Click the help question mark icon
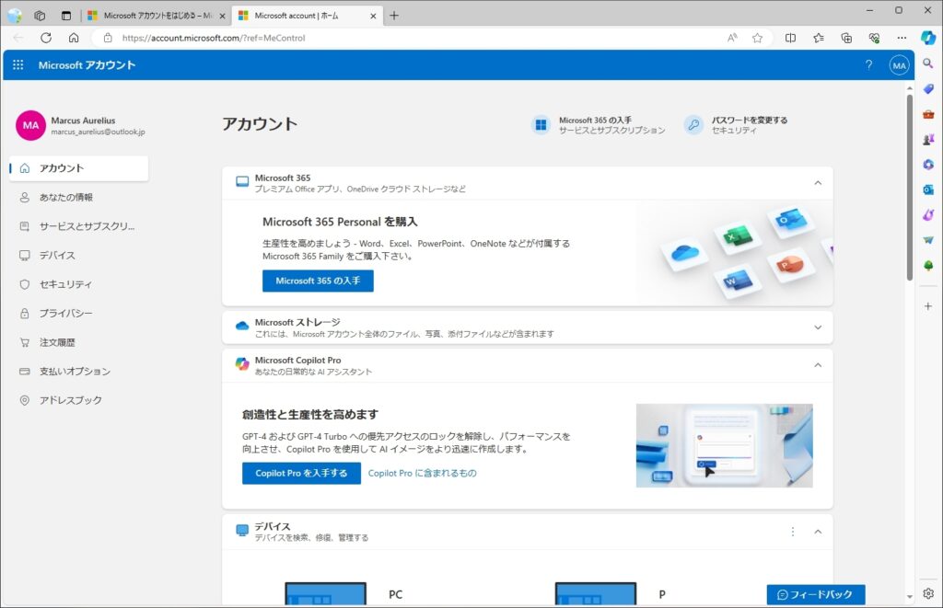This screenshot has width=943, height=608. pos(868,65)
